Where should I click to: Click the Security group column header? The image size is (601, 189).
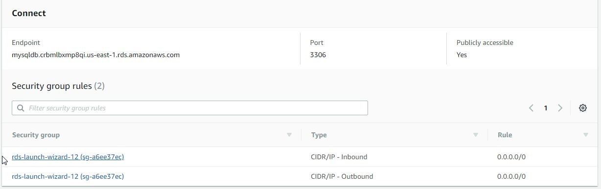tap(36, 135)
